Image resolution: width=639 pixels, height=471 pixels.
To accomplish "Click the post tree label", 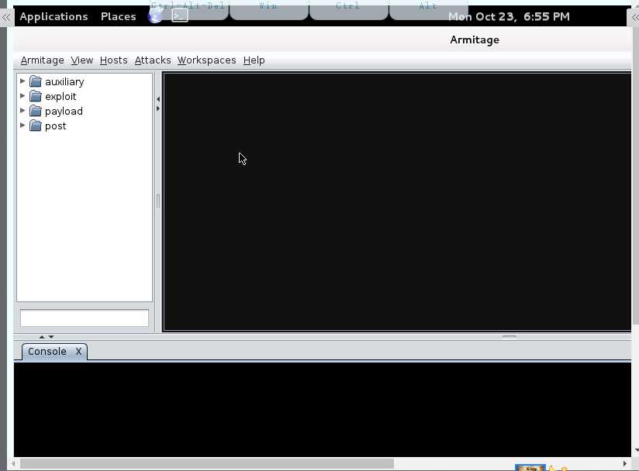I will 55,125.
